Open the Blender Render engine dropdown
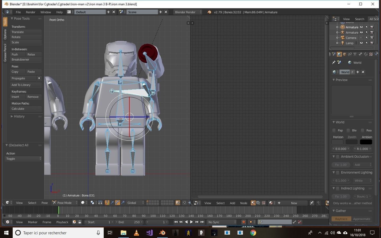381x238 pixels. 188,12
